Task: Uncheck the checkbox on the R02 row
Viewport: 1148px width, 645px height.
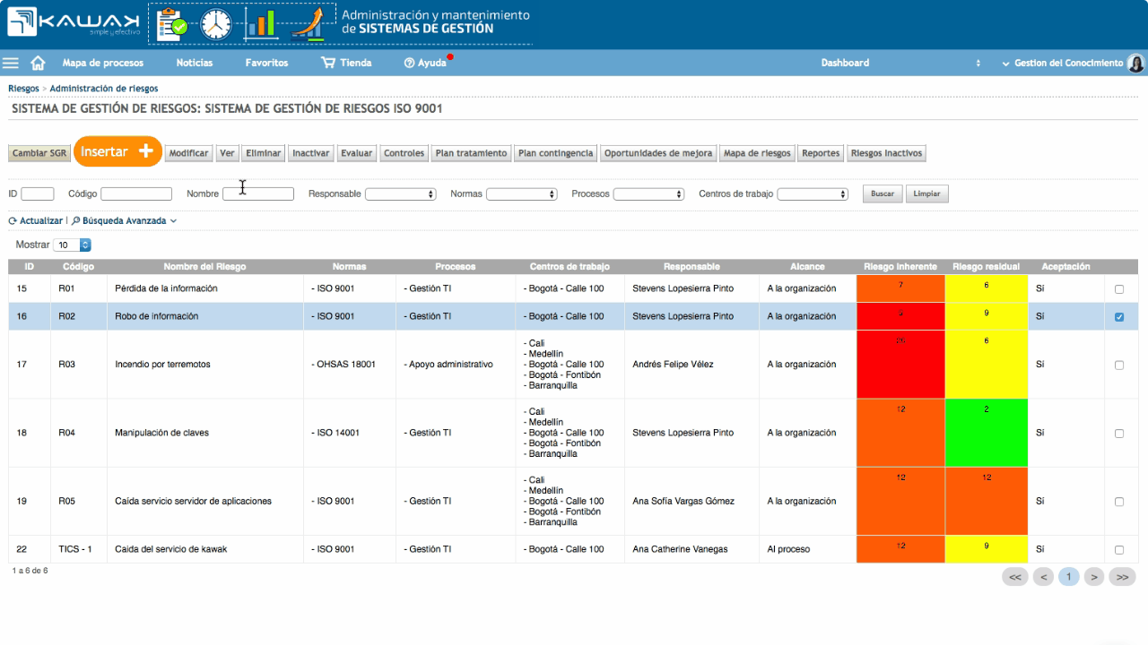Action: [1121, 315]
